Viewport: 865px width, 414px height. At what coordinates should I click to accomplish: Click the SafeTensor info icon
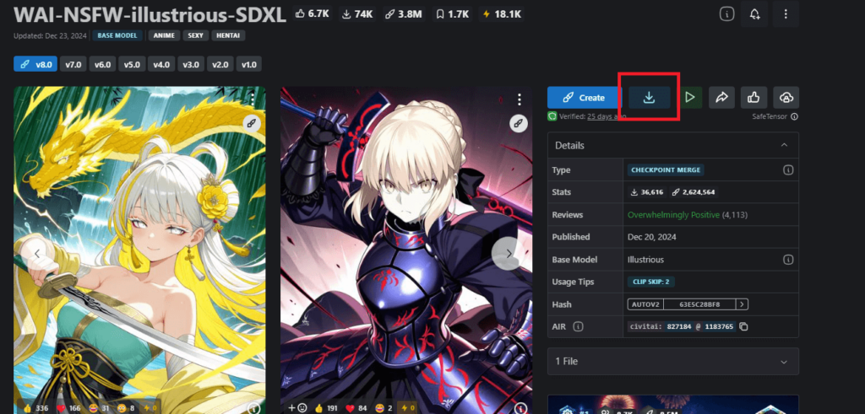(794, 116)
